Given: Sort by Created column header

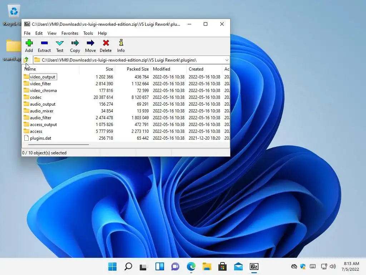Looking at the screenshot, I should [204, 69].
